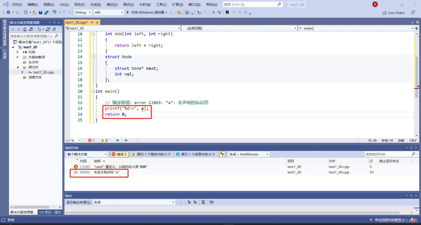Screen dimensions: 421x225
Task: Click the Live Share icon
Action: pos(394,13)
